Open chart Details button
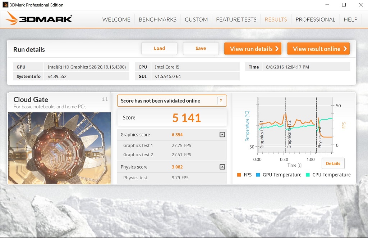The height and width of the screenshot is (238, 368). 333,163
